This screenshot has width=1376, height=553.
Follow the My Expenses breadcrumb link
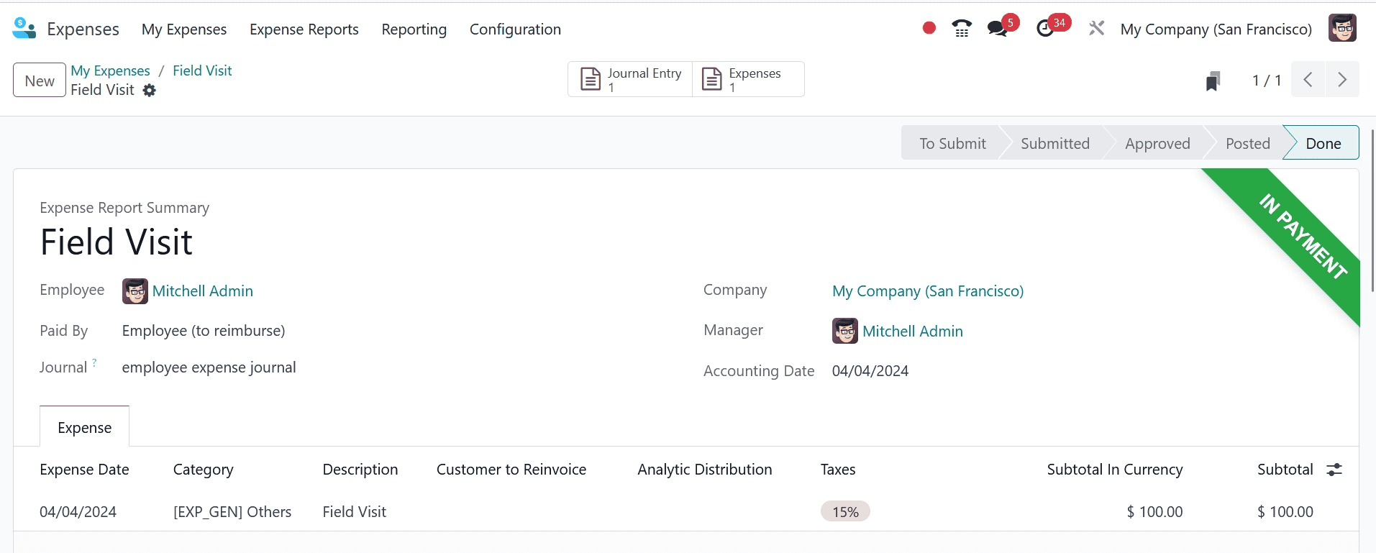pos(110,70)
